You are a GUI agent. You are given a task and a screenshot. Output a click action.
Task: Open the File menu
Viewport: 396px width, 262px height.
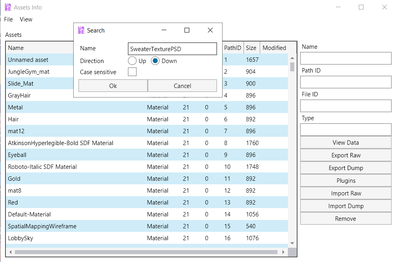(x=8, y=19)
